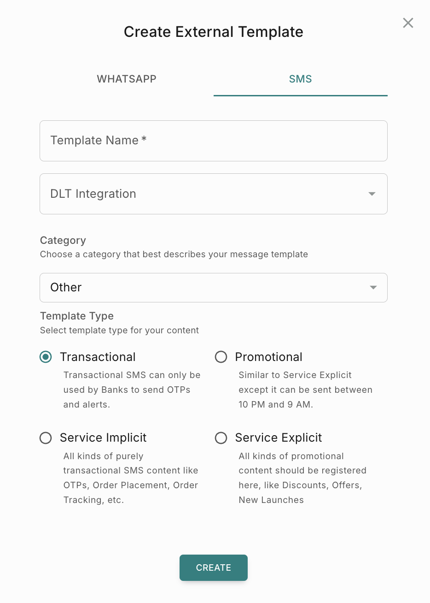430x603 pixels.
Task: Select the Transactional radio button
Action: pyautogui.click(x=46, y=357)
